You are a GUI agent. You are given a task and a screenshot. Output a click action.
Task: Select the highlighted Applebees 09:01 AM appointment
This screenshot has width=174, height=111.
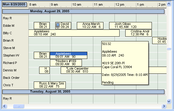(68, 55)
